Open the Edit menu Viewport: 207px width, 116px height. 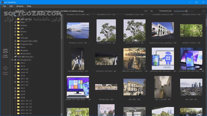tap(11, 6)
